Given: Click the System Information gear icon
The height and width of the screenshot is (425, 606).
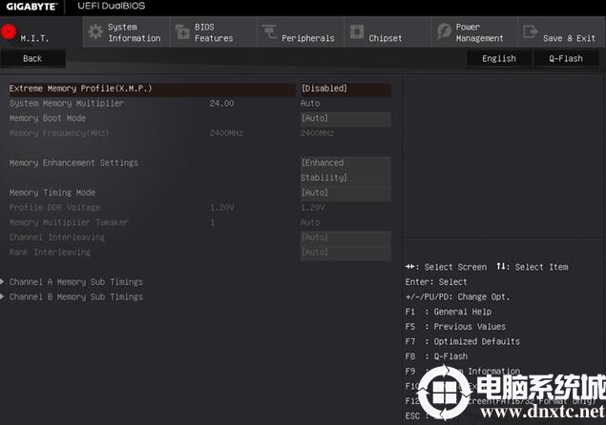Looking at the screenshot, I should pos(95,31).
